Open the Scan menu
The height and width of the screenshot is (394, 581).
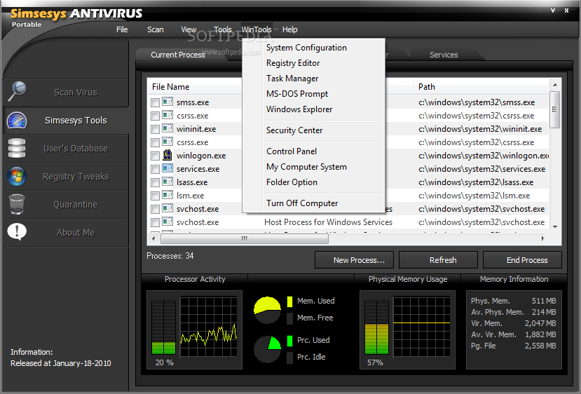point(156,29)
